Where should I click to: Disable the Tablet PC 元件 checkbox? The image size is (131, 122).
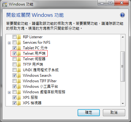coord(14,48)
